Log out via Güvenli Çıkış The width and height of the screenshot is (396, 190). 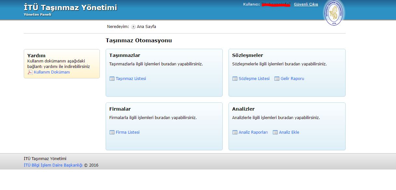click(306, 5)
